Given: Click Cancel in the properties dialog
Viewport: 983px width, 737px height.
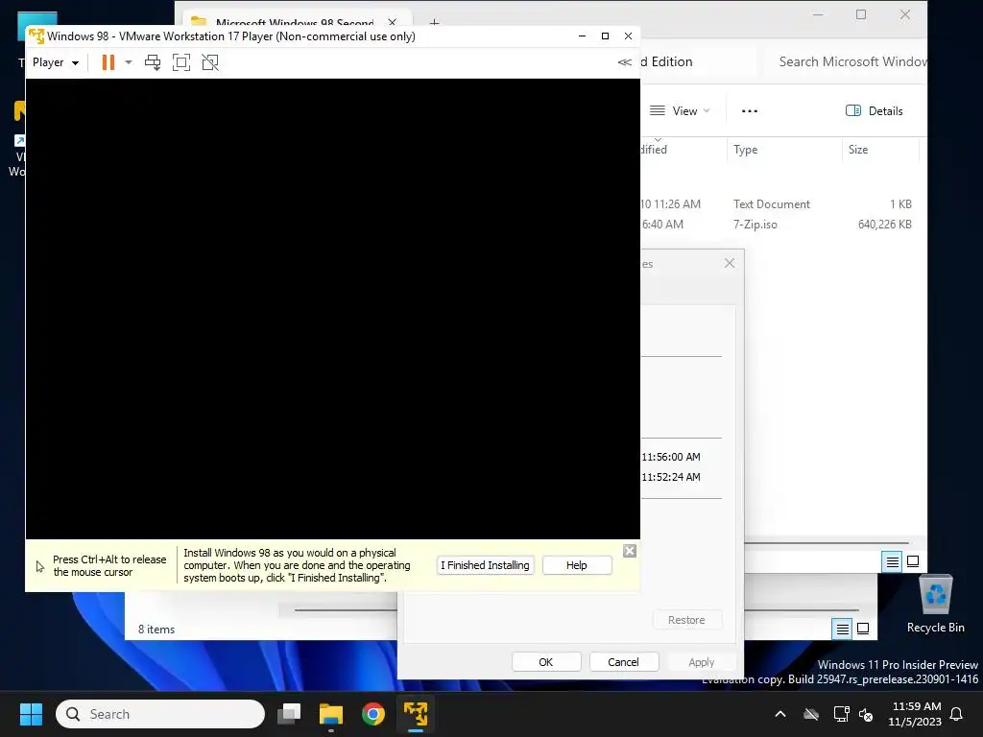Looking at the screenshot, I should coord(623,662).
